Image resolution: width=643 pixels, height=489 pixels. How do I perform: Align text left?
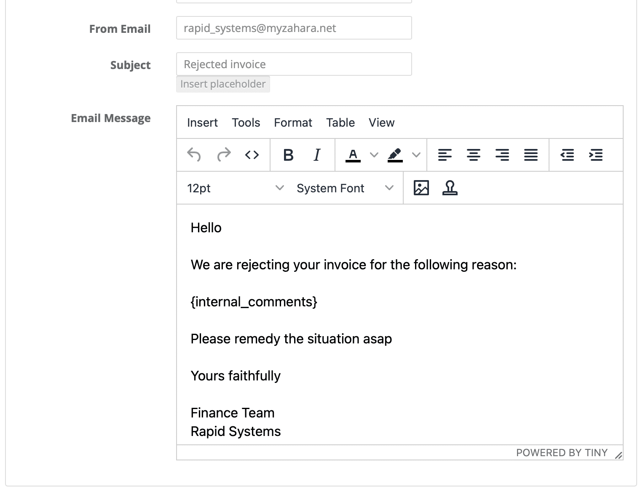[x=445, y=155]
